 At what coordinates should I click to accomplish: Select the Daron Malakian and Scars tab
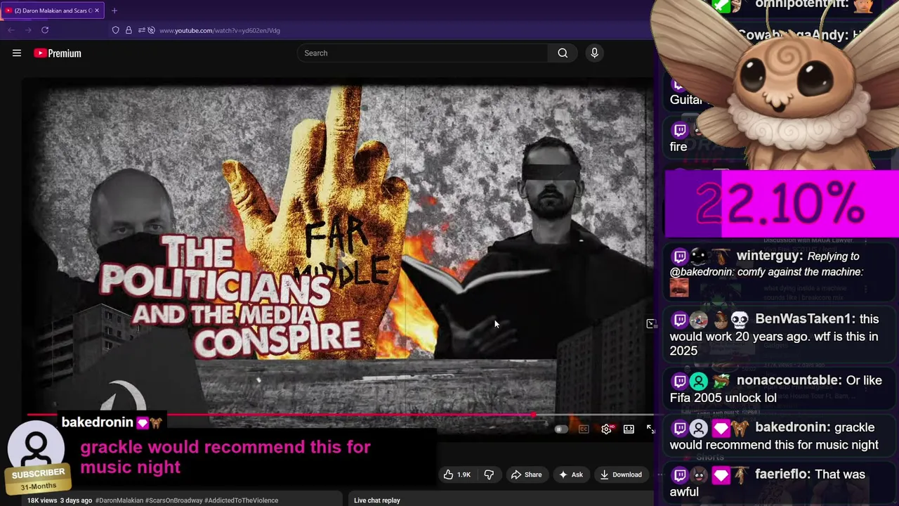52,11
